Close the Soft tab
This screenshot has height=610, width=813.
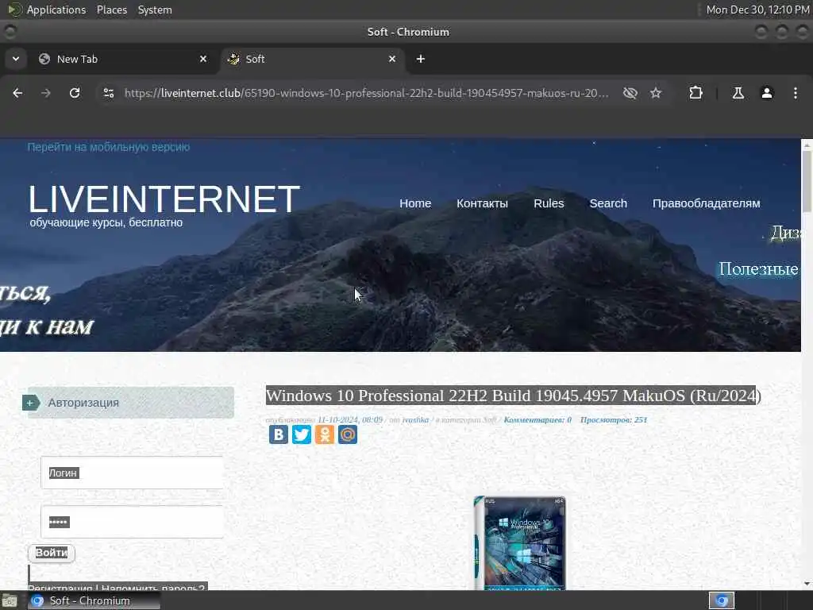coord(392,59)
